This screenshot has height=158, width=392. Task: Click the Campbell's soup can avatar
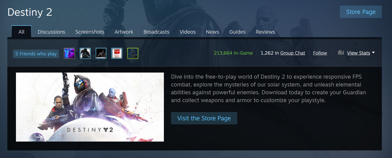pos(117,53)
